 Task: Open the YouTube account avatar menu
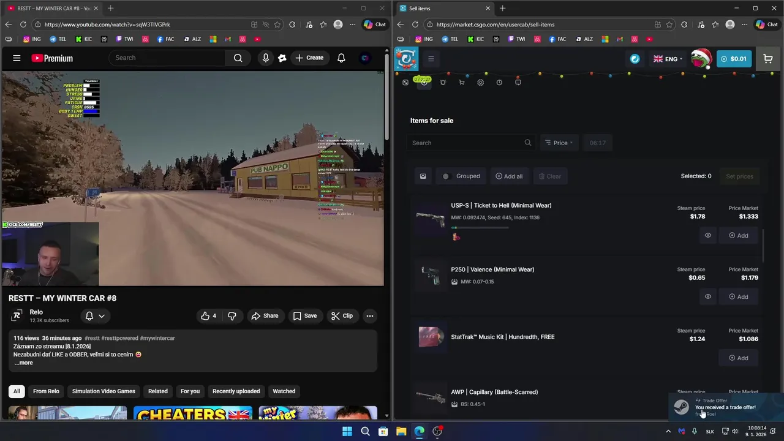point(365,58)
